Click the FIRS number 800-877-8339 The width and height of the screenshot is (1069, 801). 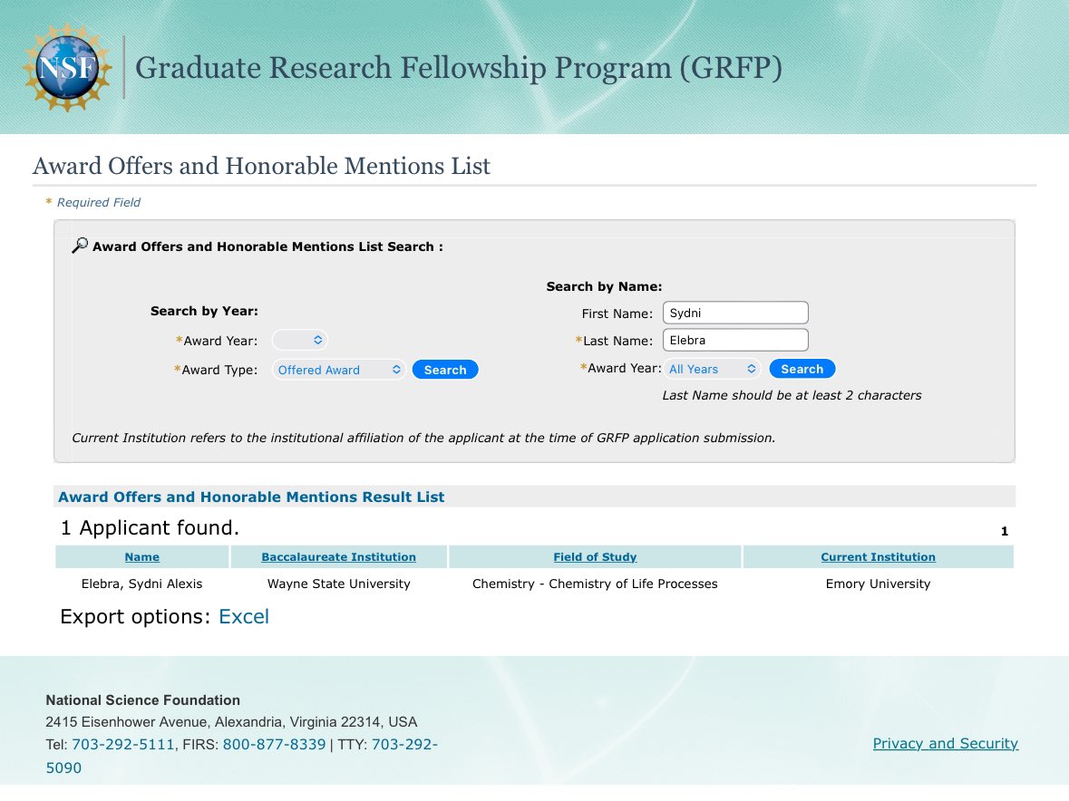pyautogui.click(x=274, y=745)
